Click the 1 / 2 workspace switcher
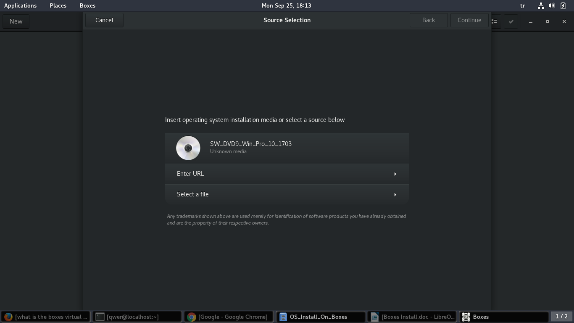Image resolution: width=574 pixels, height=323 pixels. click(x=561, y=316)
